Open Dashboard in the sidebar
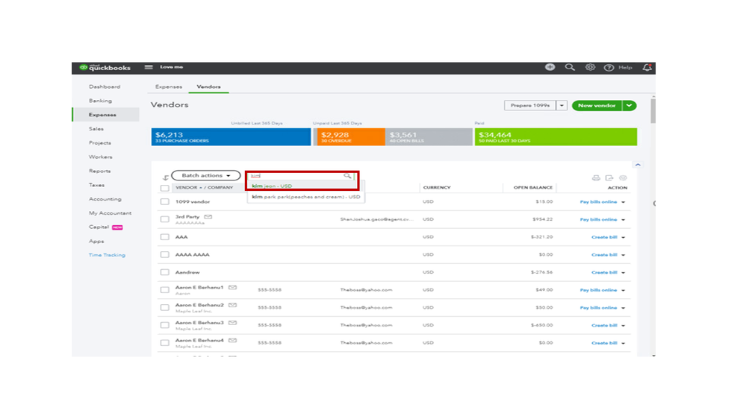746x419 pixels. [x=105, y=87]
